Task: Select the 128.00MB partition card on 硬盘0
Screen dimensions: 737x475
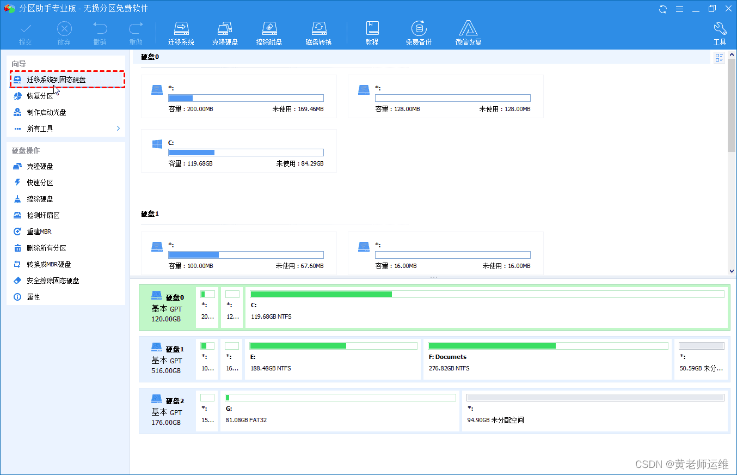Action: coord(445,96)
